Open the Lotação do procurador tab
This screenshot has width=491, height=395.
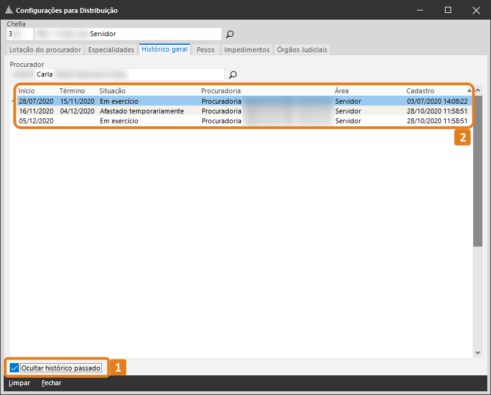pyautogui.click(x=45, y=50)
